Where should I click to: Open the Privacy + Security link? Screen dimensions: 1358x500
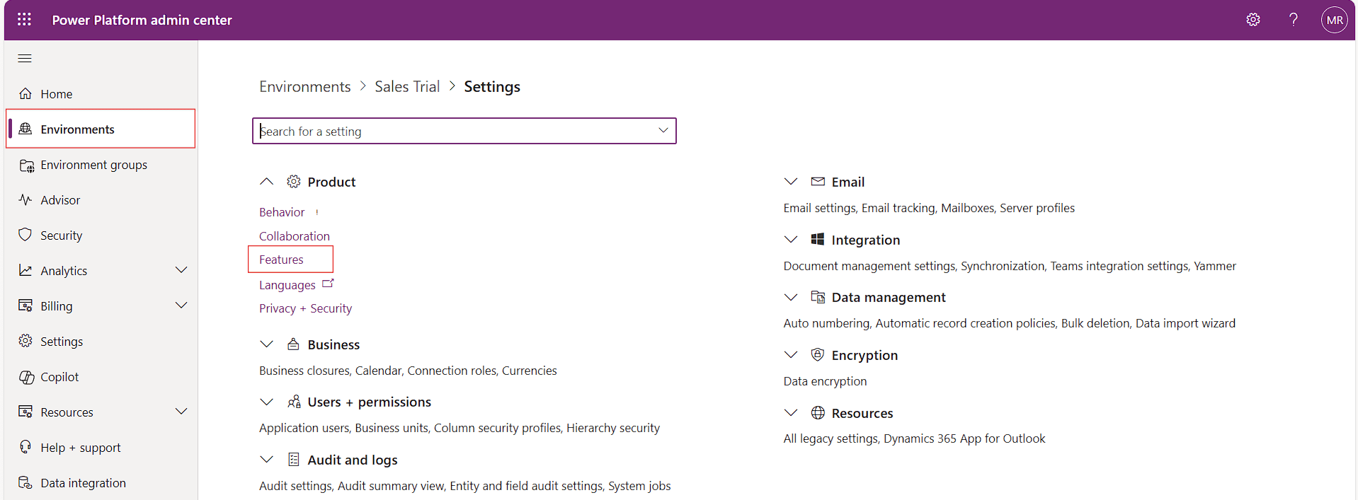tap(305, 308)
